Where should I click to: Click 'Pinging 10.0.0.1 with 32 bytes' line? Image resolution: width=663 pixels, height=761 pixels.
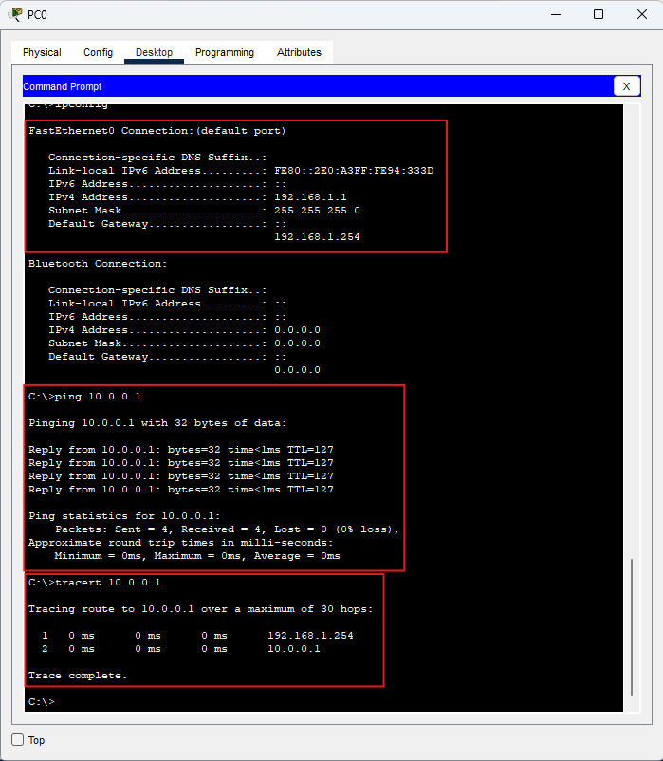[157, 423]
